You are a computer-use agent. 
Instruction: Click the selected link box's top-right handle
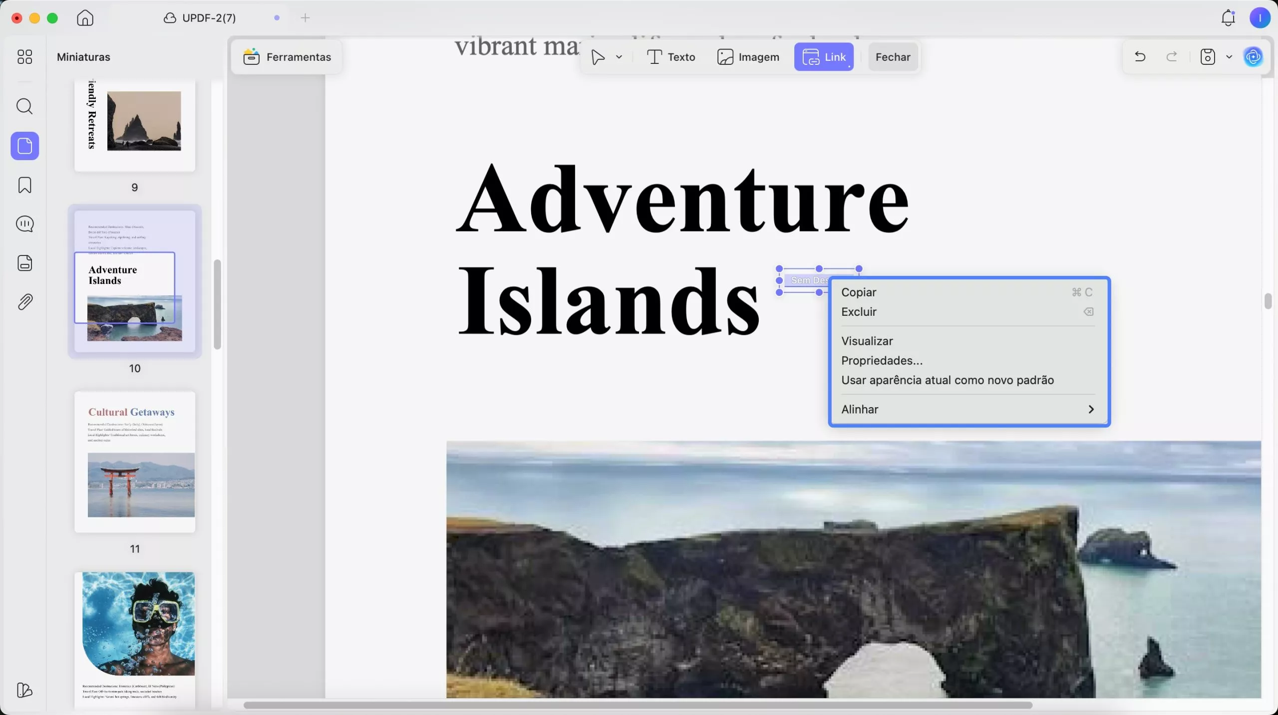(859, 269)
